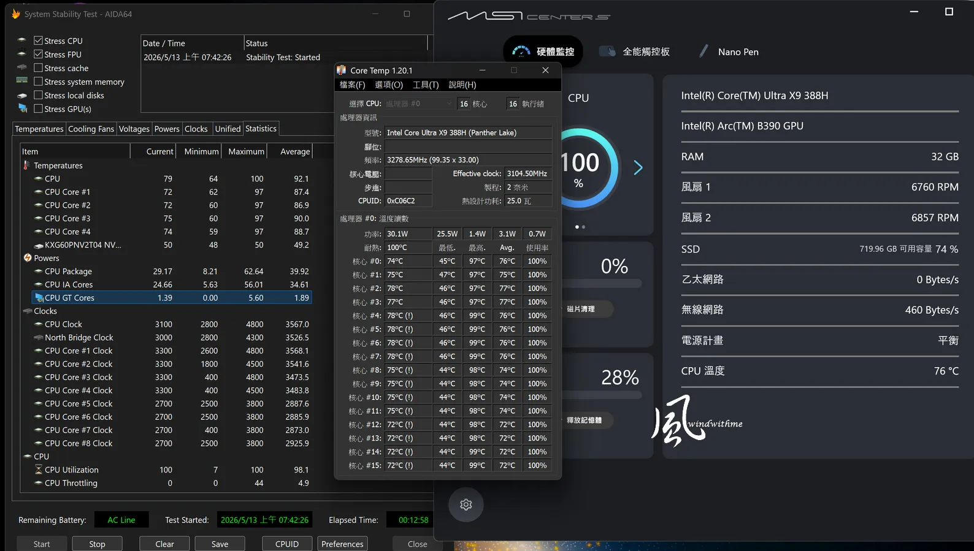Click 釋放記憶體 release memory button

584,420
